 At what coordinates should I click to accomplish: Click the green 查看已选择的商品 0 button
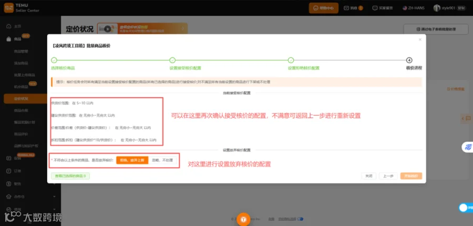[x=70, y=176]
